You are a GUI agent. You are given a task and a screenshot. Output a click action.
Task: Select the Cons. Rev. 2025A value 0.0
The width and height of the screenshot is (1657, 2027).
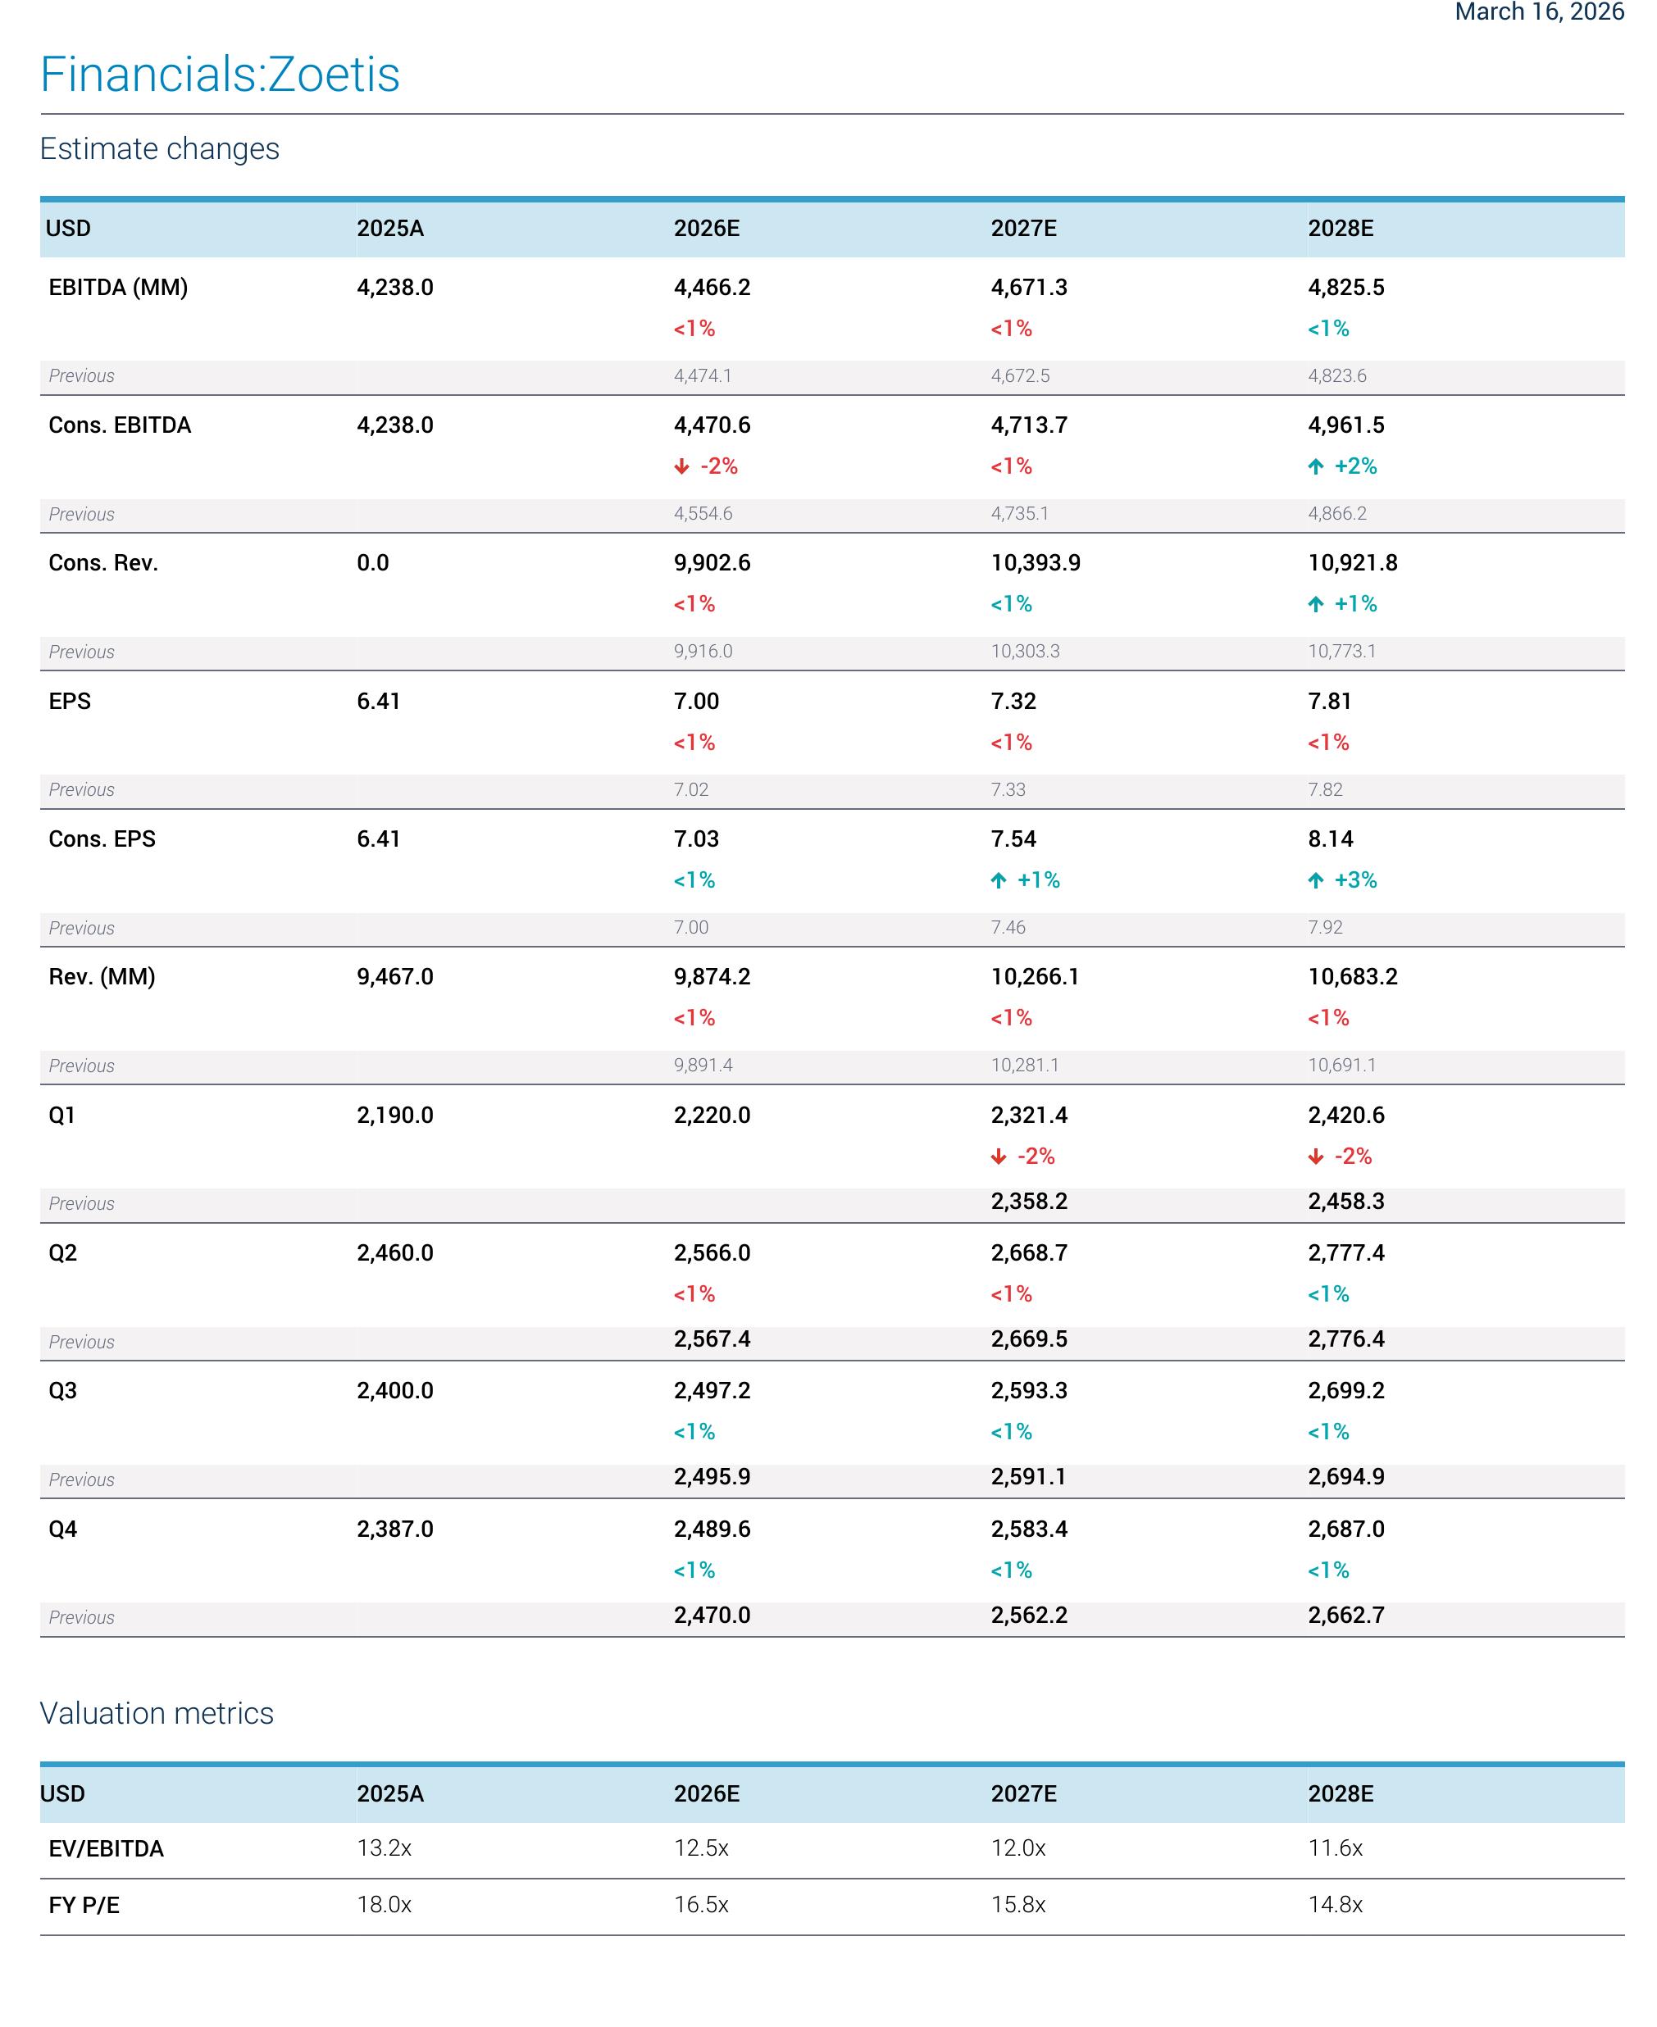click(x=372, y=562)
